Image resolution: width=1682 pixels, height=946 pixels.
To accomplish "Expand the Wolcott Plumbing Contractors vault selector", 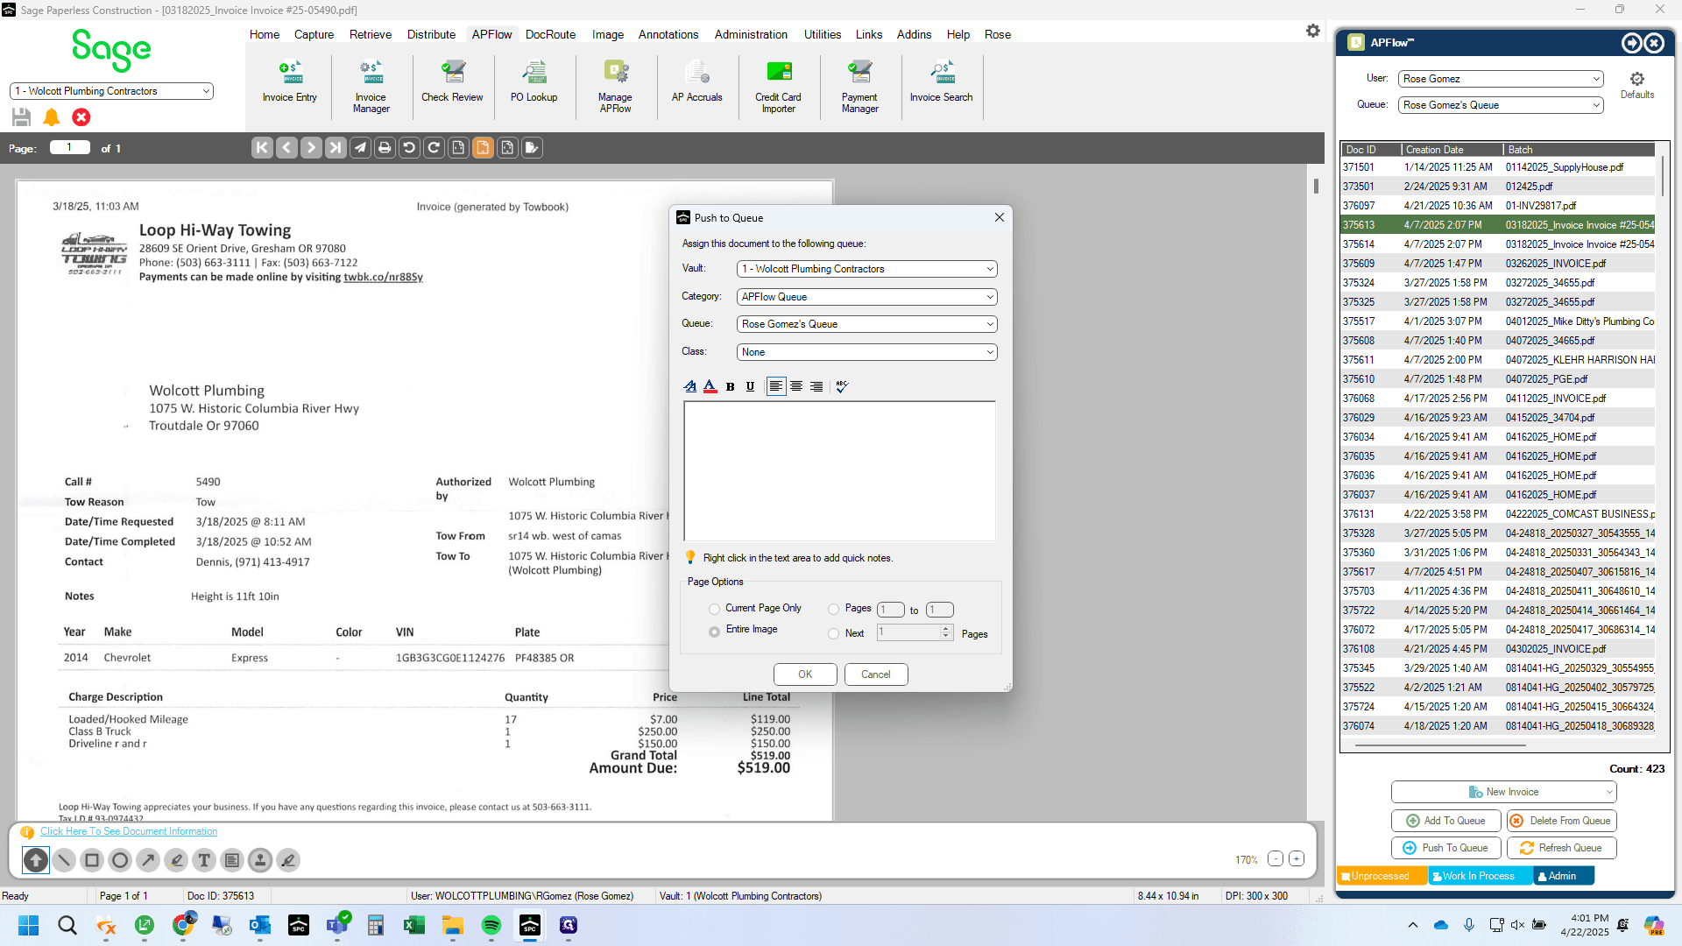I will coord(206,91).
